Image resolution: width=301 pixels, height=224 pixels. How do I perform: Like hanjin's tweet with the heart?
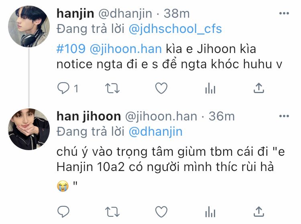(161, 88)
